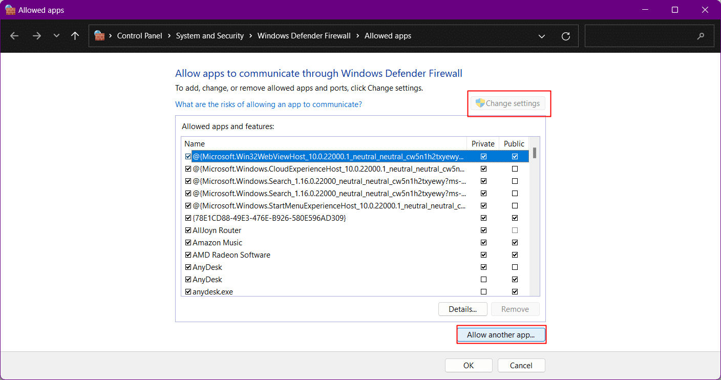Uncheck the name checkbox beside Amazon Music

coord(188,243)
